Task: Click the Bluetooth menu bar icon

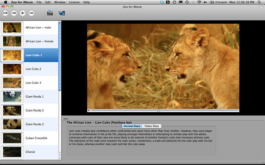Action: (193, 2)
